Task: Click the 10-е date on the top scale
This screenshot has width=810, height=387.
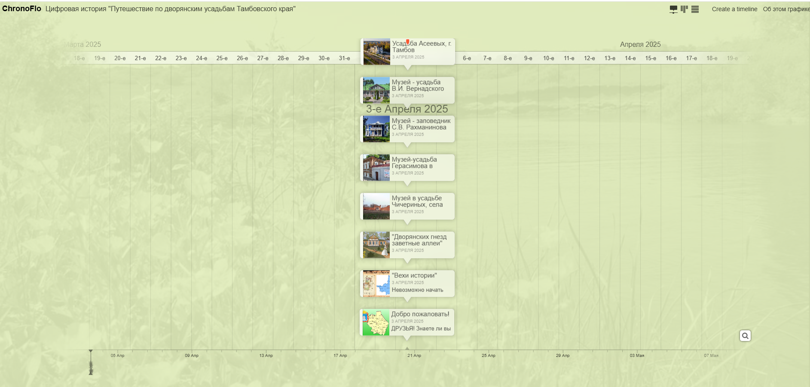Action: tap(548, 58)
